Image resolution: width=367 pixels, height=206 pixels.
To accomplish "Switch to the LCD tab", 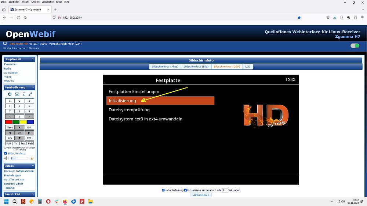I will [x=248, y=67].
